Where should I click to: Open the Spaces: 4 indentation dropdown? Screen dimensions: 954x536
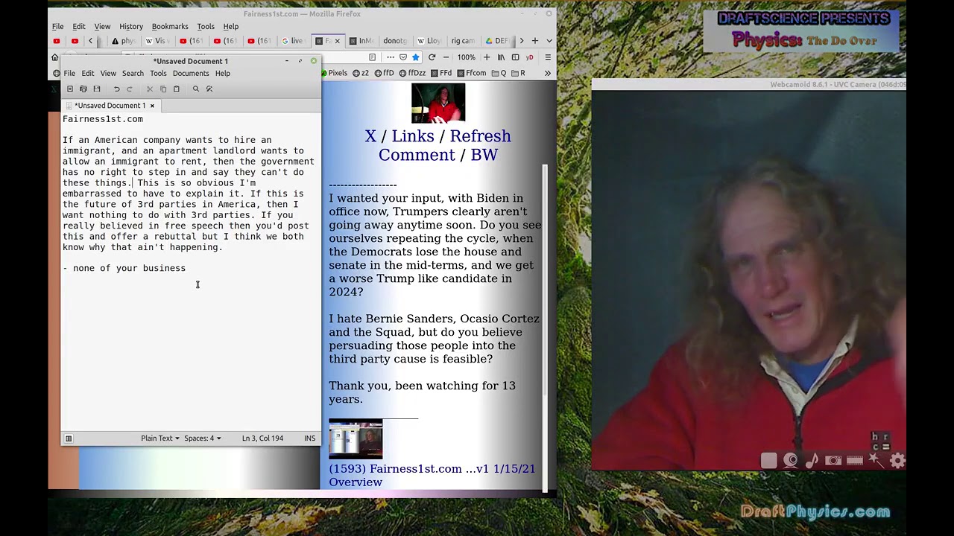point(203,438)
